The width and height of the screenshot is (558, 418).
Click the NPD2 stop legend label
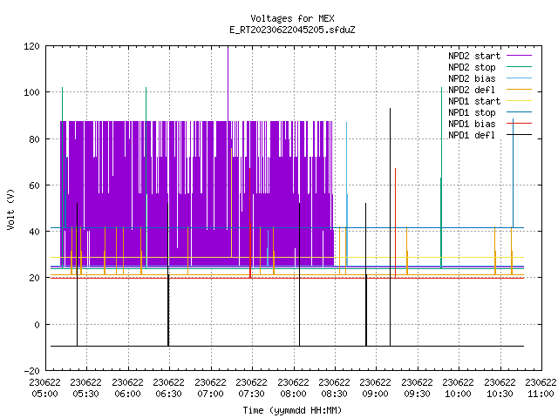[x=472, y=67]
